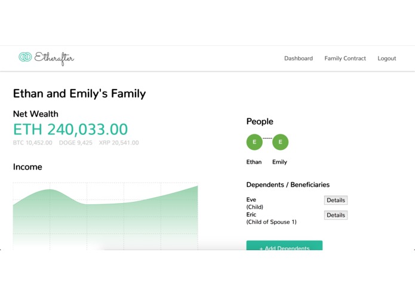Screen dimensions: 415x295
Task: Click the Etherafter rings logo icon
Action: (25, 57)
